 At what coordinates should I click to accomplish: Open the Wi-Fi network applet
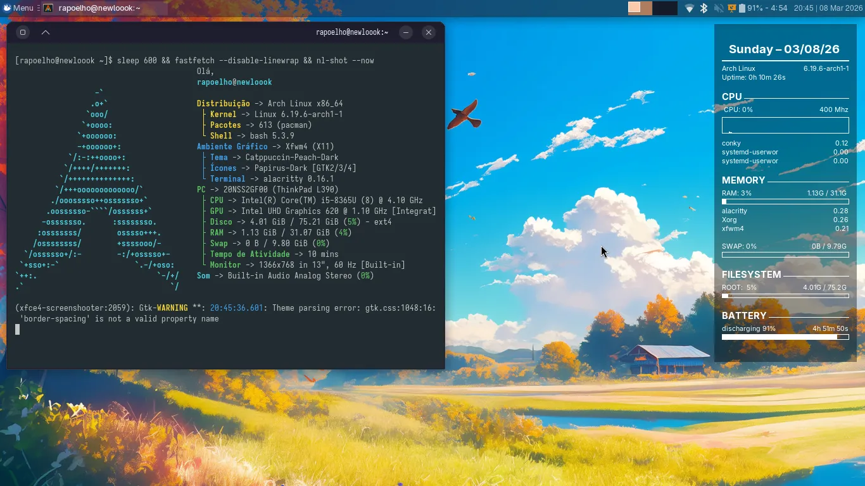coord(690,8)
